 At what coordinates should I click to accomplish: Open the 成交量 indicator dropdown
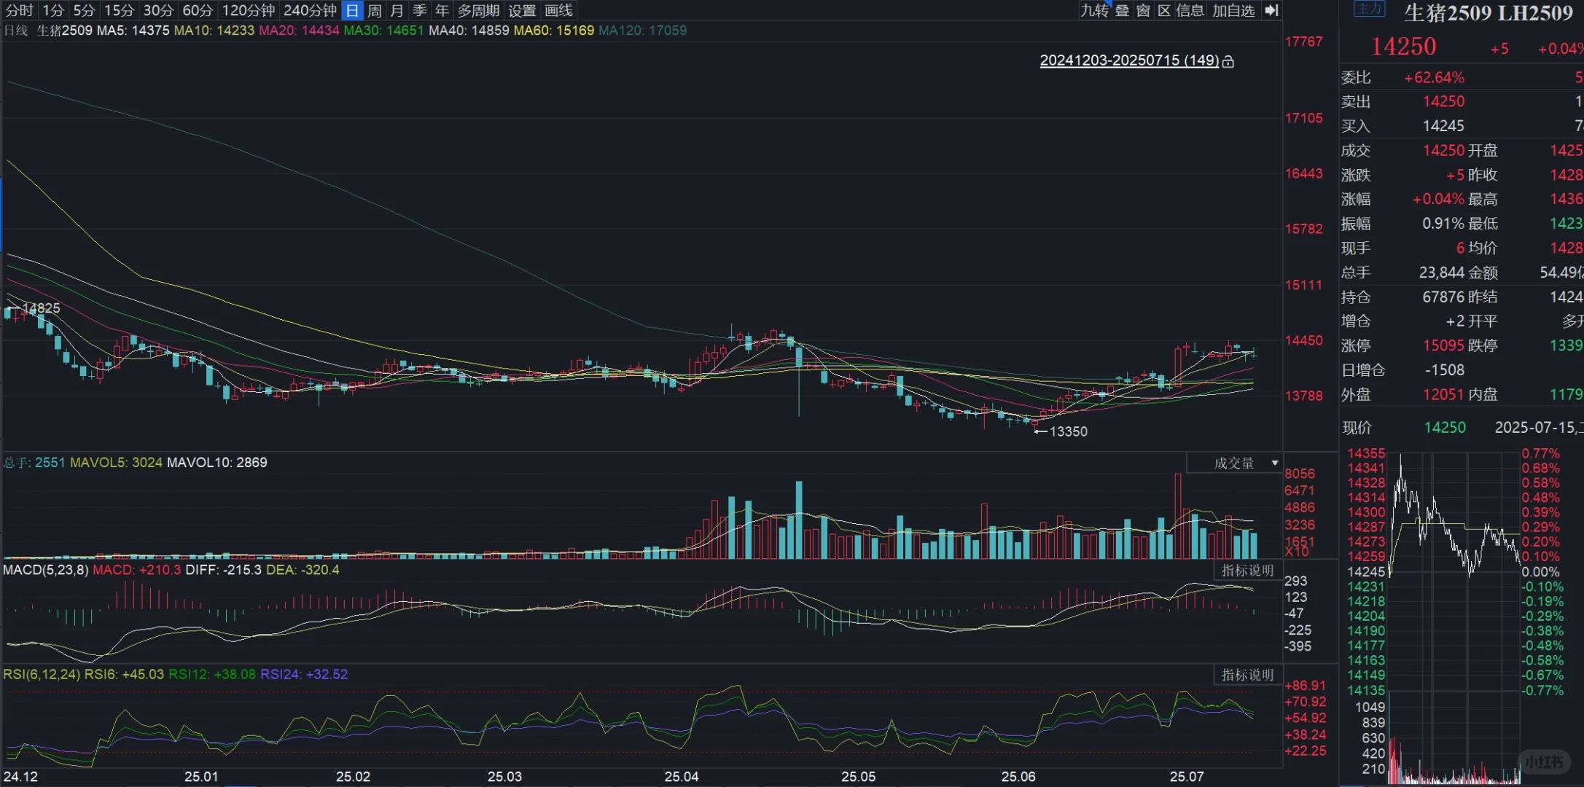(x=1234, y=463)
